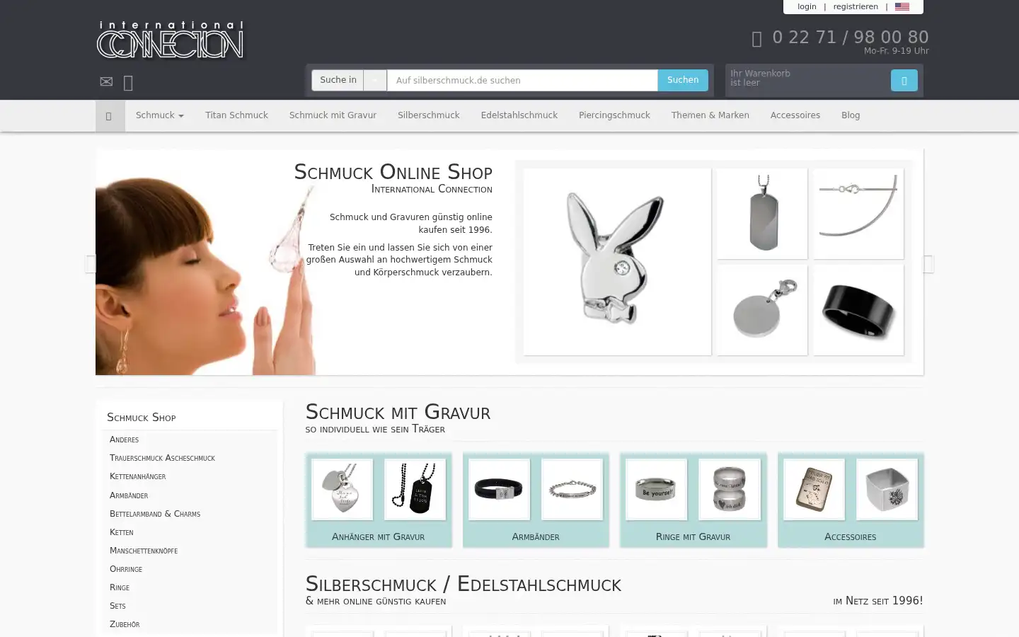Open the home icon in the navigation bar
The width and height of the screenshot is (1019, 637).
pyautogui.click(x=109, y=116)
